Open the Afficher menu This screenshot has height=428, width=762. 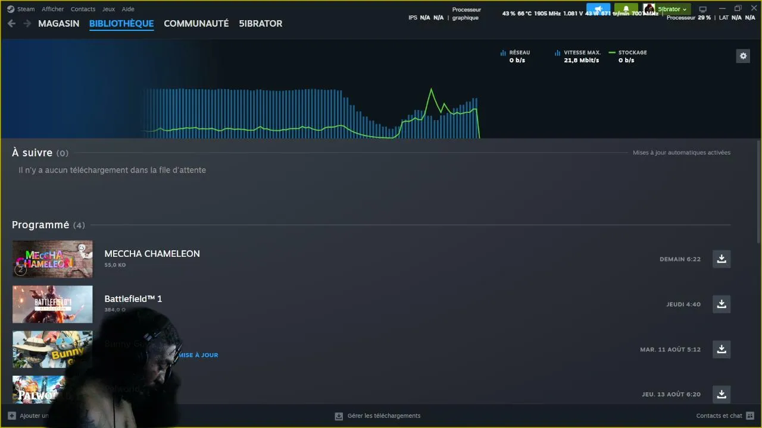(x=52, y=9)
